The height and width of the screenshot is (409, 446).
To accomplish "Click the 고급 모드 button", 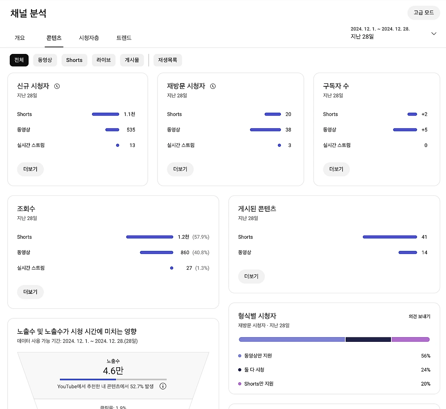I will (424, 13).
